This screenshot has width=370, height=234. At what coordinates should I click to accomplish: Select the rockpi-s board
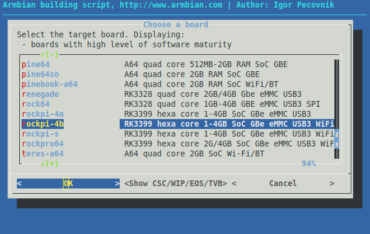[40, 134]
